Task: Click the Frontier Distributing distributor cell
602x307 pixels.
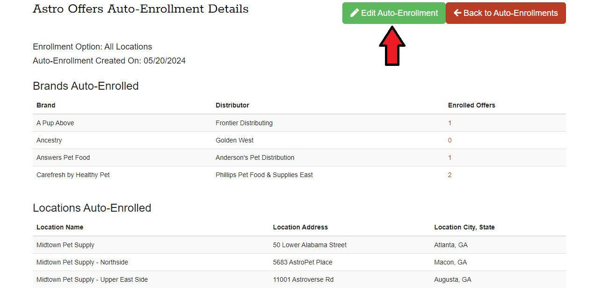Action: point(244,123)
